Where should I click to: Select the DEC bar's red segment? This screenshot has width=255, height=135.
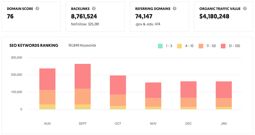pos(188,89)
